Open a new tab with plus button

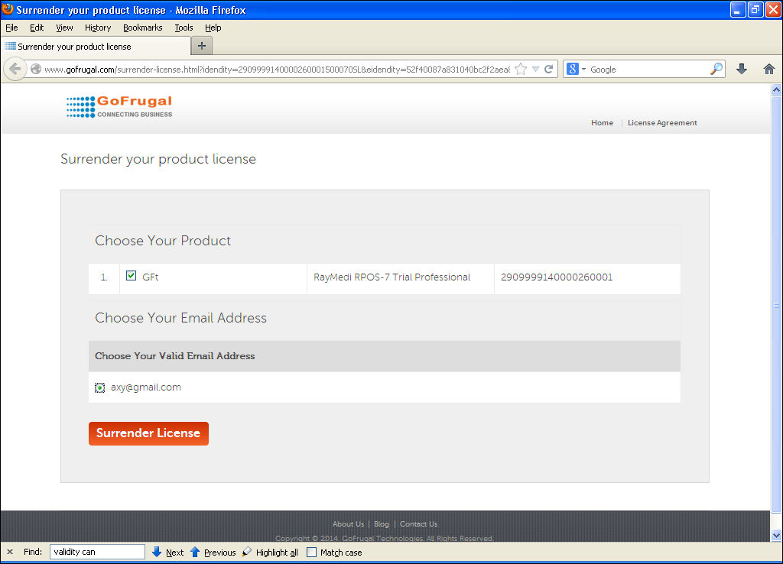(x=202, y=46)
